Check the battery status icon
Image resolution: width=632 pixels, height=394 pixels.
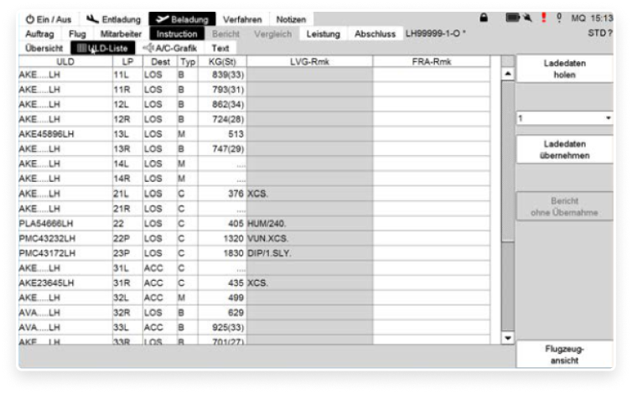(512, 18)
